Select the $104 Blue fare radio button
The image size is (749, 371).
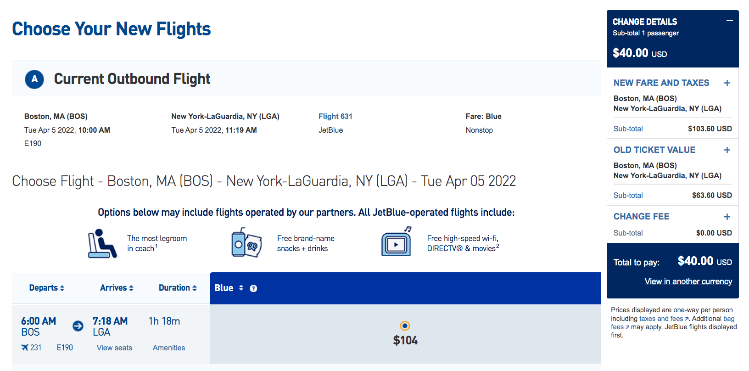point(405,326)
